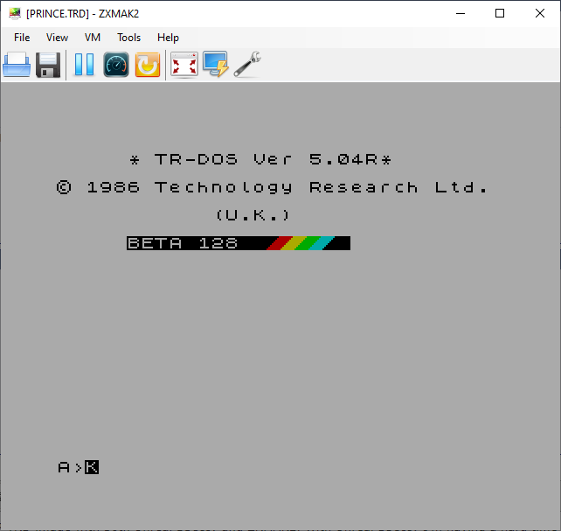The width and height of the screenshot is (561, 531).
Task: Open the Tools menu
Action: tap(128, 38)
